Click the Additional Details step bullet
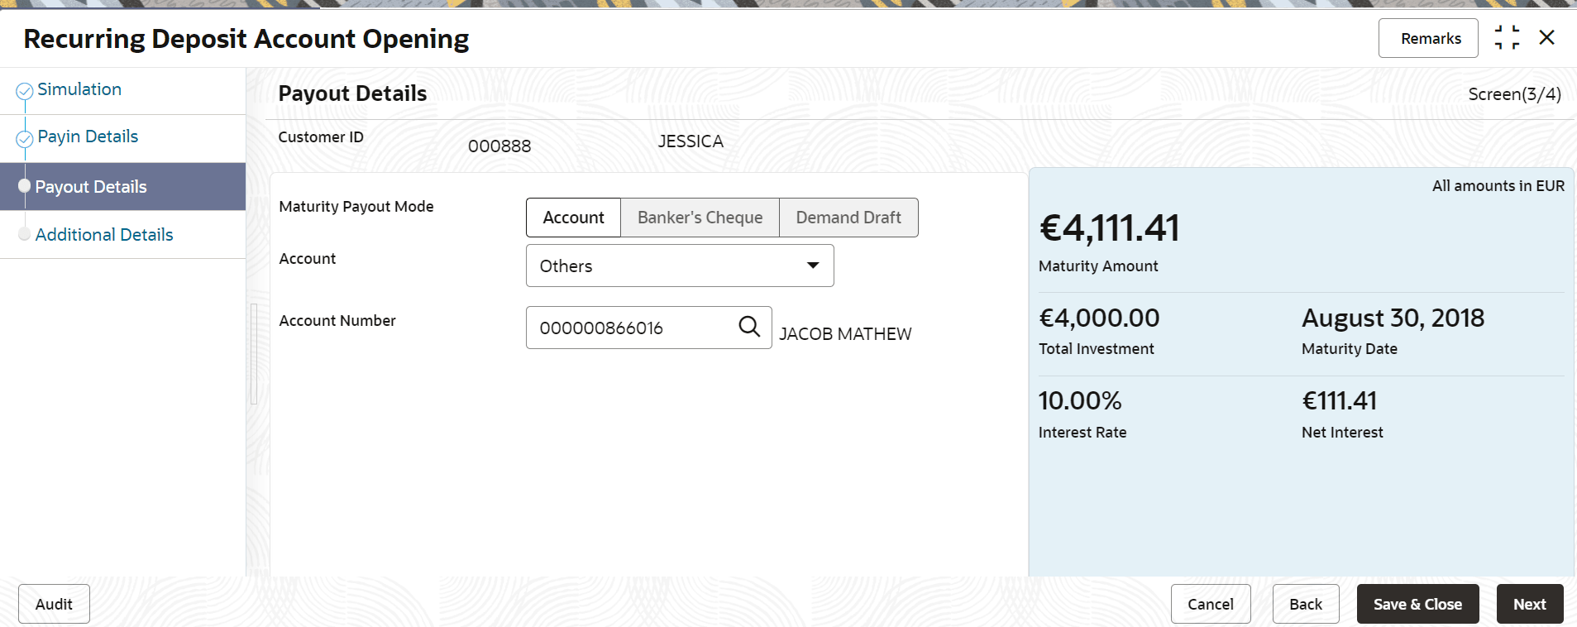 [25, 234]
